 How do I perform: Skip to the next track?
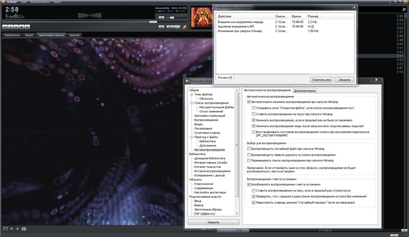[x=27, y=26]
